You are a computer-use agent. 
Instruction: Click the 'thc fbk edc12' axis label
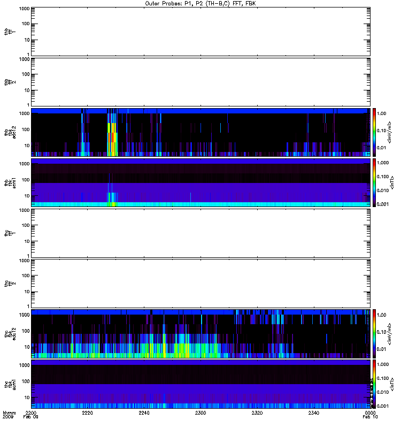(10, 334)
